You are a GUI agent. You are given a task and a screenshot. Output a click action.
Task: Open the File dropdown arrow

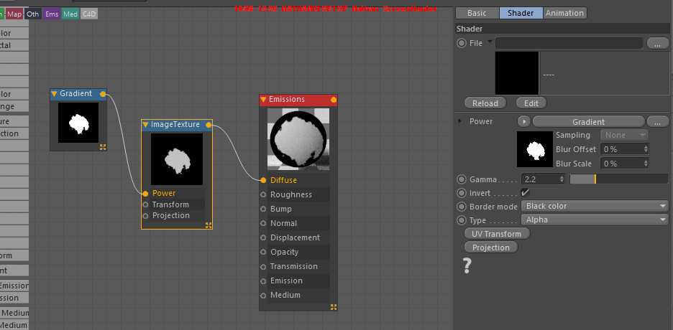(490, 42)
